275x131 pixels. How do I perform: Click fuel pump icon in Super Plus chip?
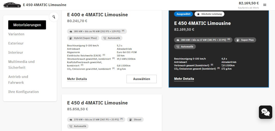[238, 40]
